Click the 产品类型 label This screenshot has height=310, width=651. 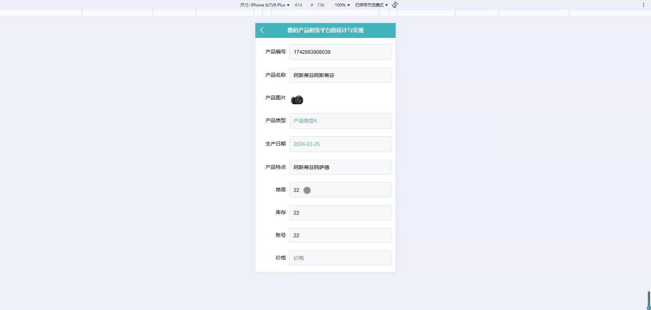tap(275, 120)
